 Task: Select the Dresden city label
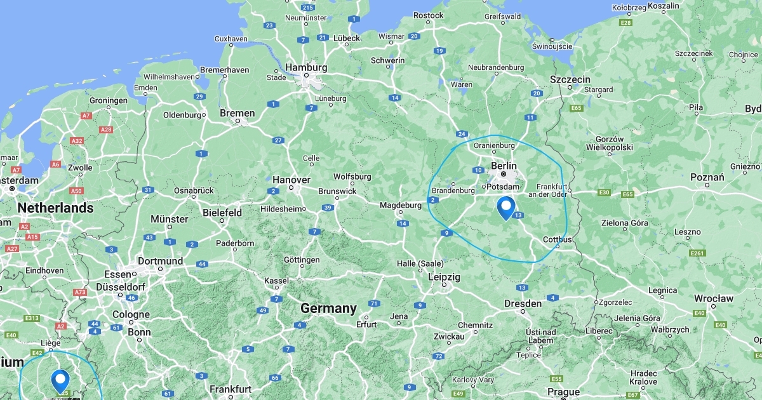click(x=523, y=303)
